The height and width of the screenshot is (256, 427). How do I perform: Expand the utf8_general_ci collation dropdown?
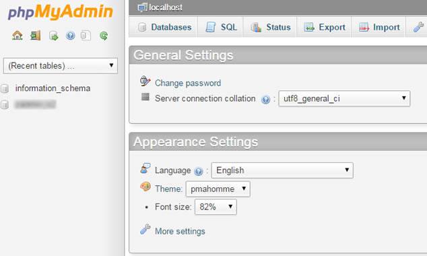344,98
